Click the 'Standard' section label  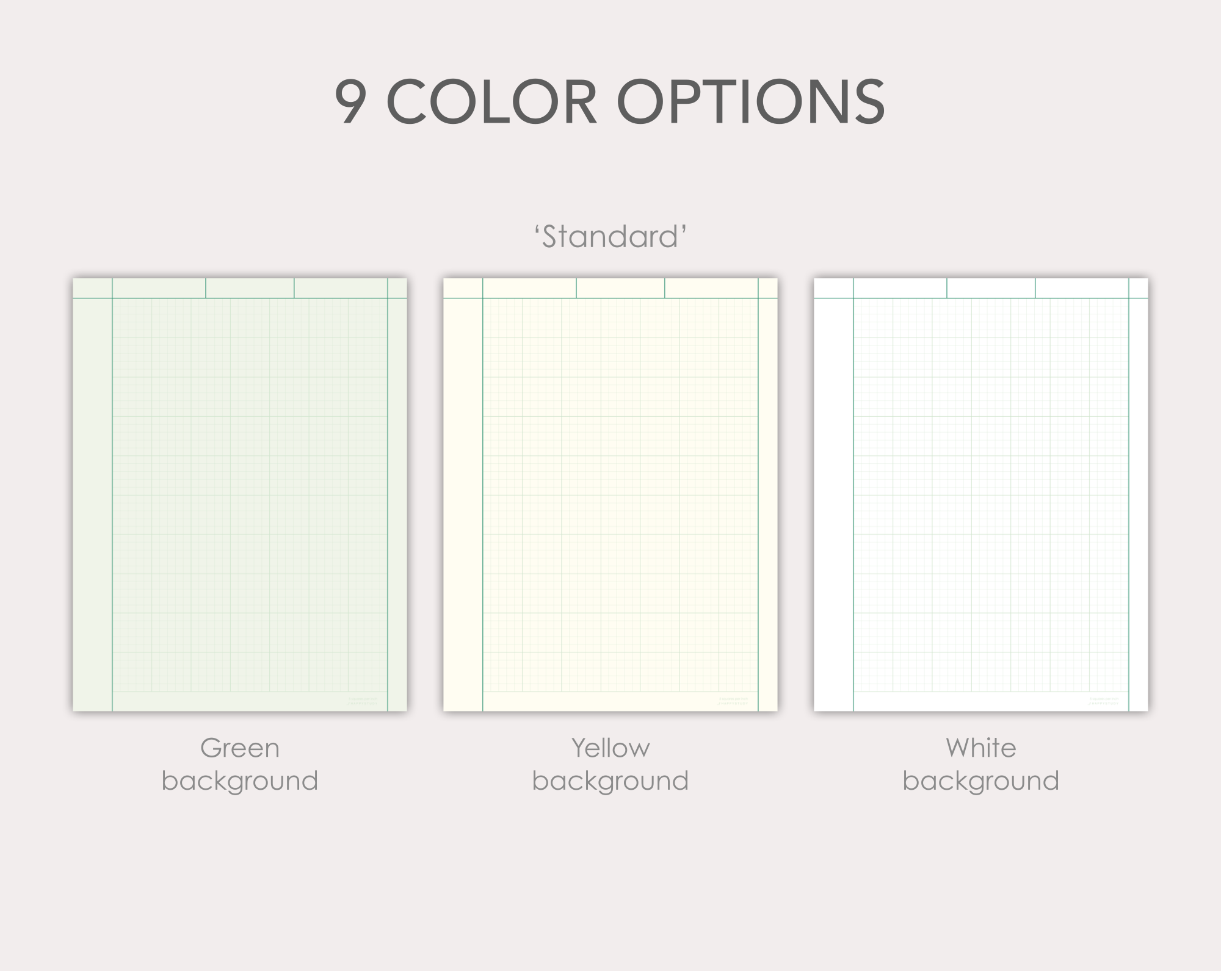(610, 237)
